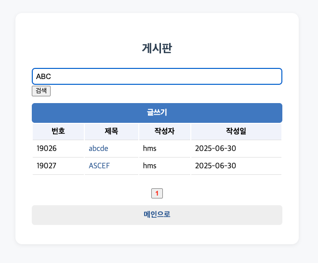Click the 검색 search button
This screenshot has width=318, height=263.
point(41,91)
